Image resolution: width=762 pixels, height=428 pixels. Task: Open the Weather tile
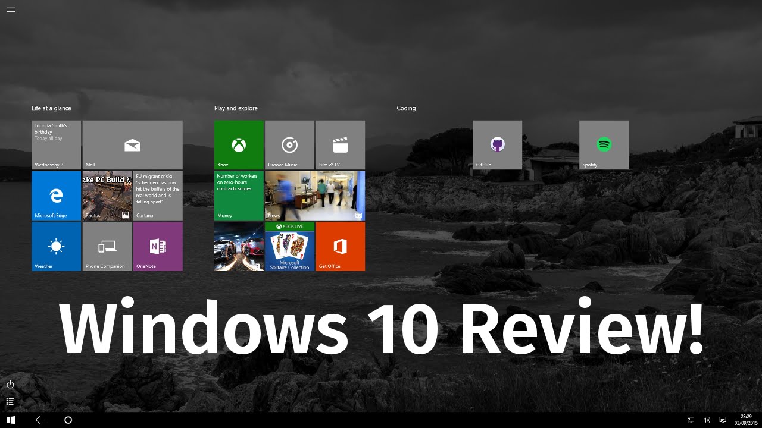point(56,247)
